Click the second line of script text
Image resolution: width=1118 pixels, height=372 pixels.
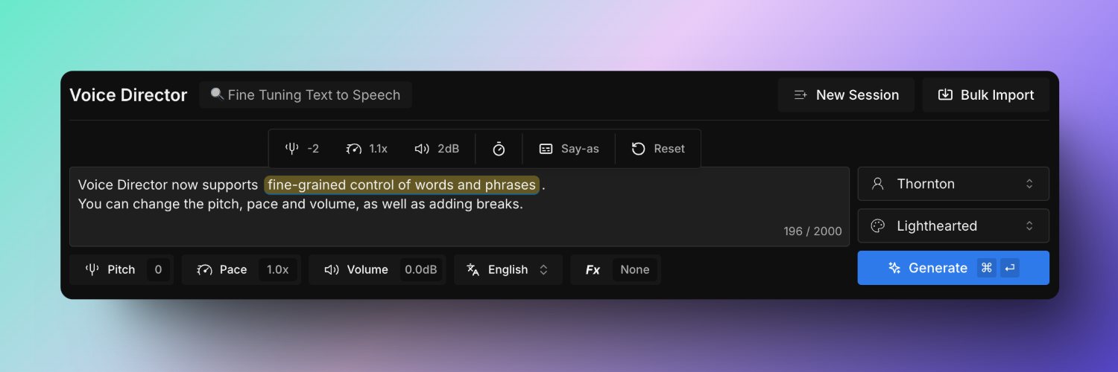300,204
